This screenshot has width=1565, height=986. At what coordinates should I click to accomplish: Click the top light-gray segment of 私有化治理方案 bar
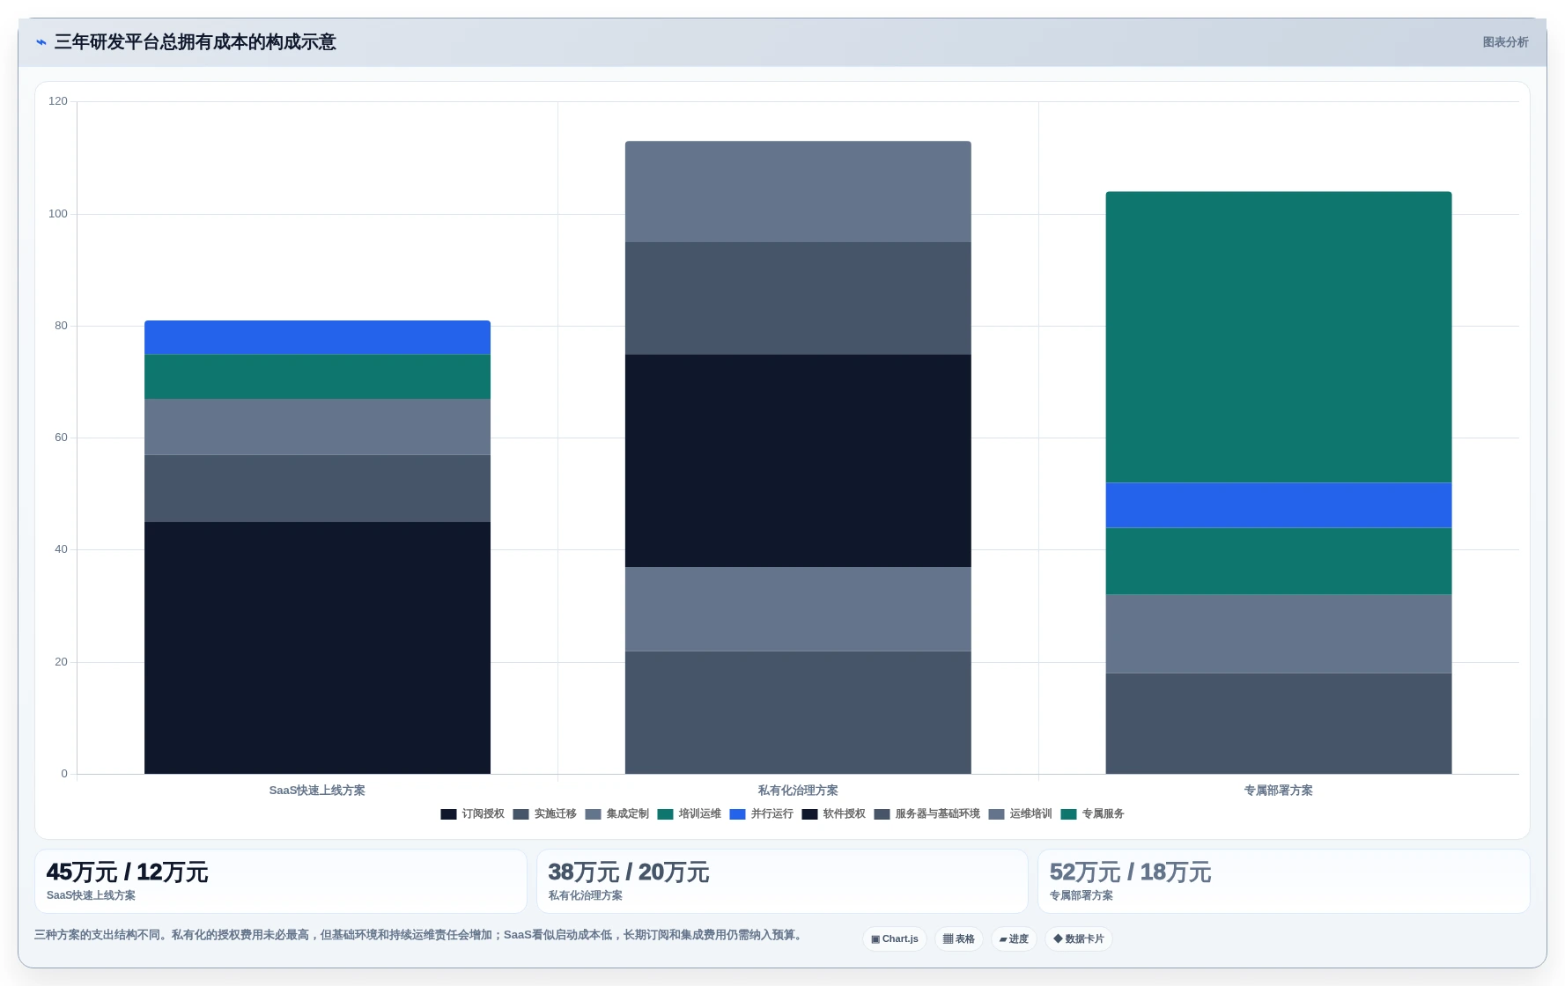click(798, 191)
